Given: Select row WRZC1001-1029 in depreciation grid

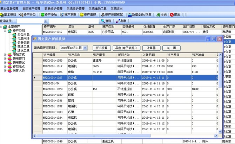Looking at the screenshot, I should [126, 89].
